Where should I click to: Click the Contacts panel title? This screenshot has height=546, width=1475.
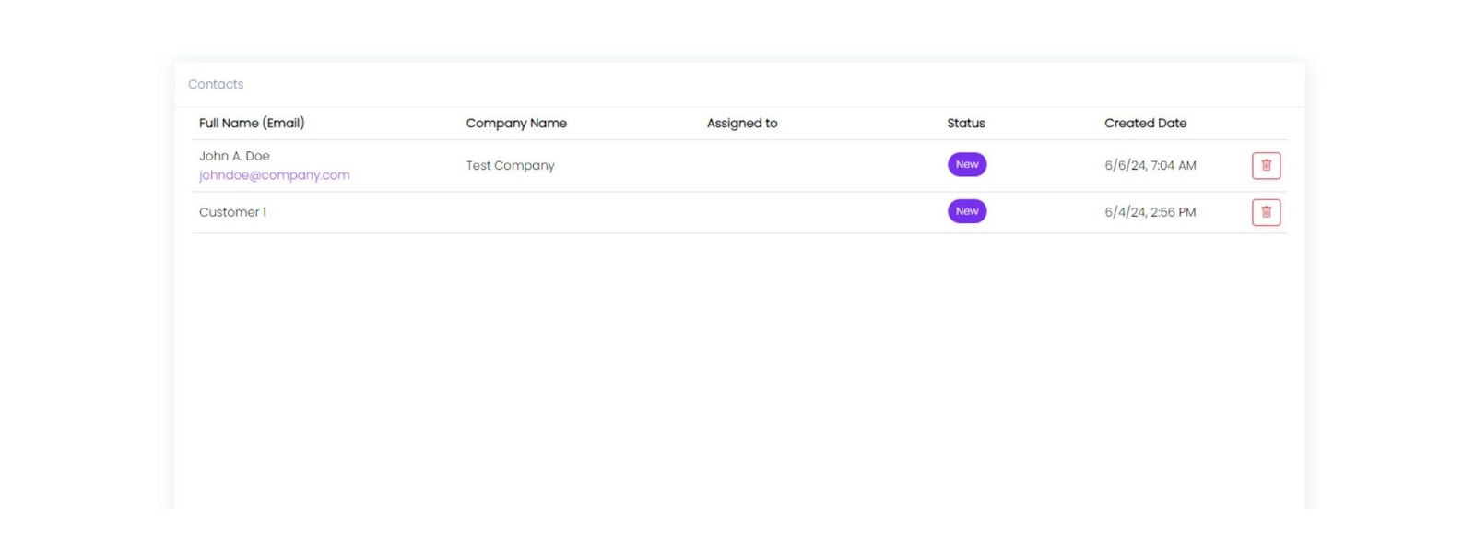click(x=216, y=84)
